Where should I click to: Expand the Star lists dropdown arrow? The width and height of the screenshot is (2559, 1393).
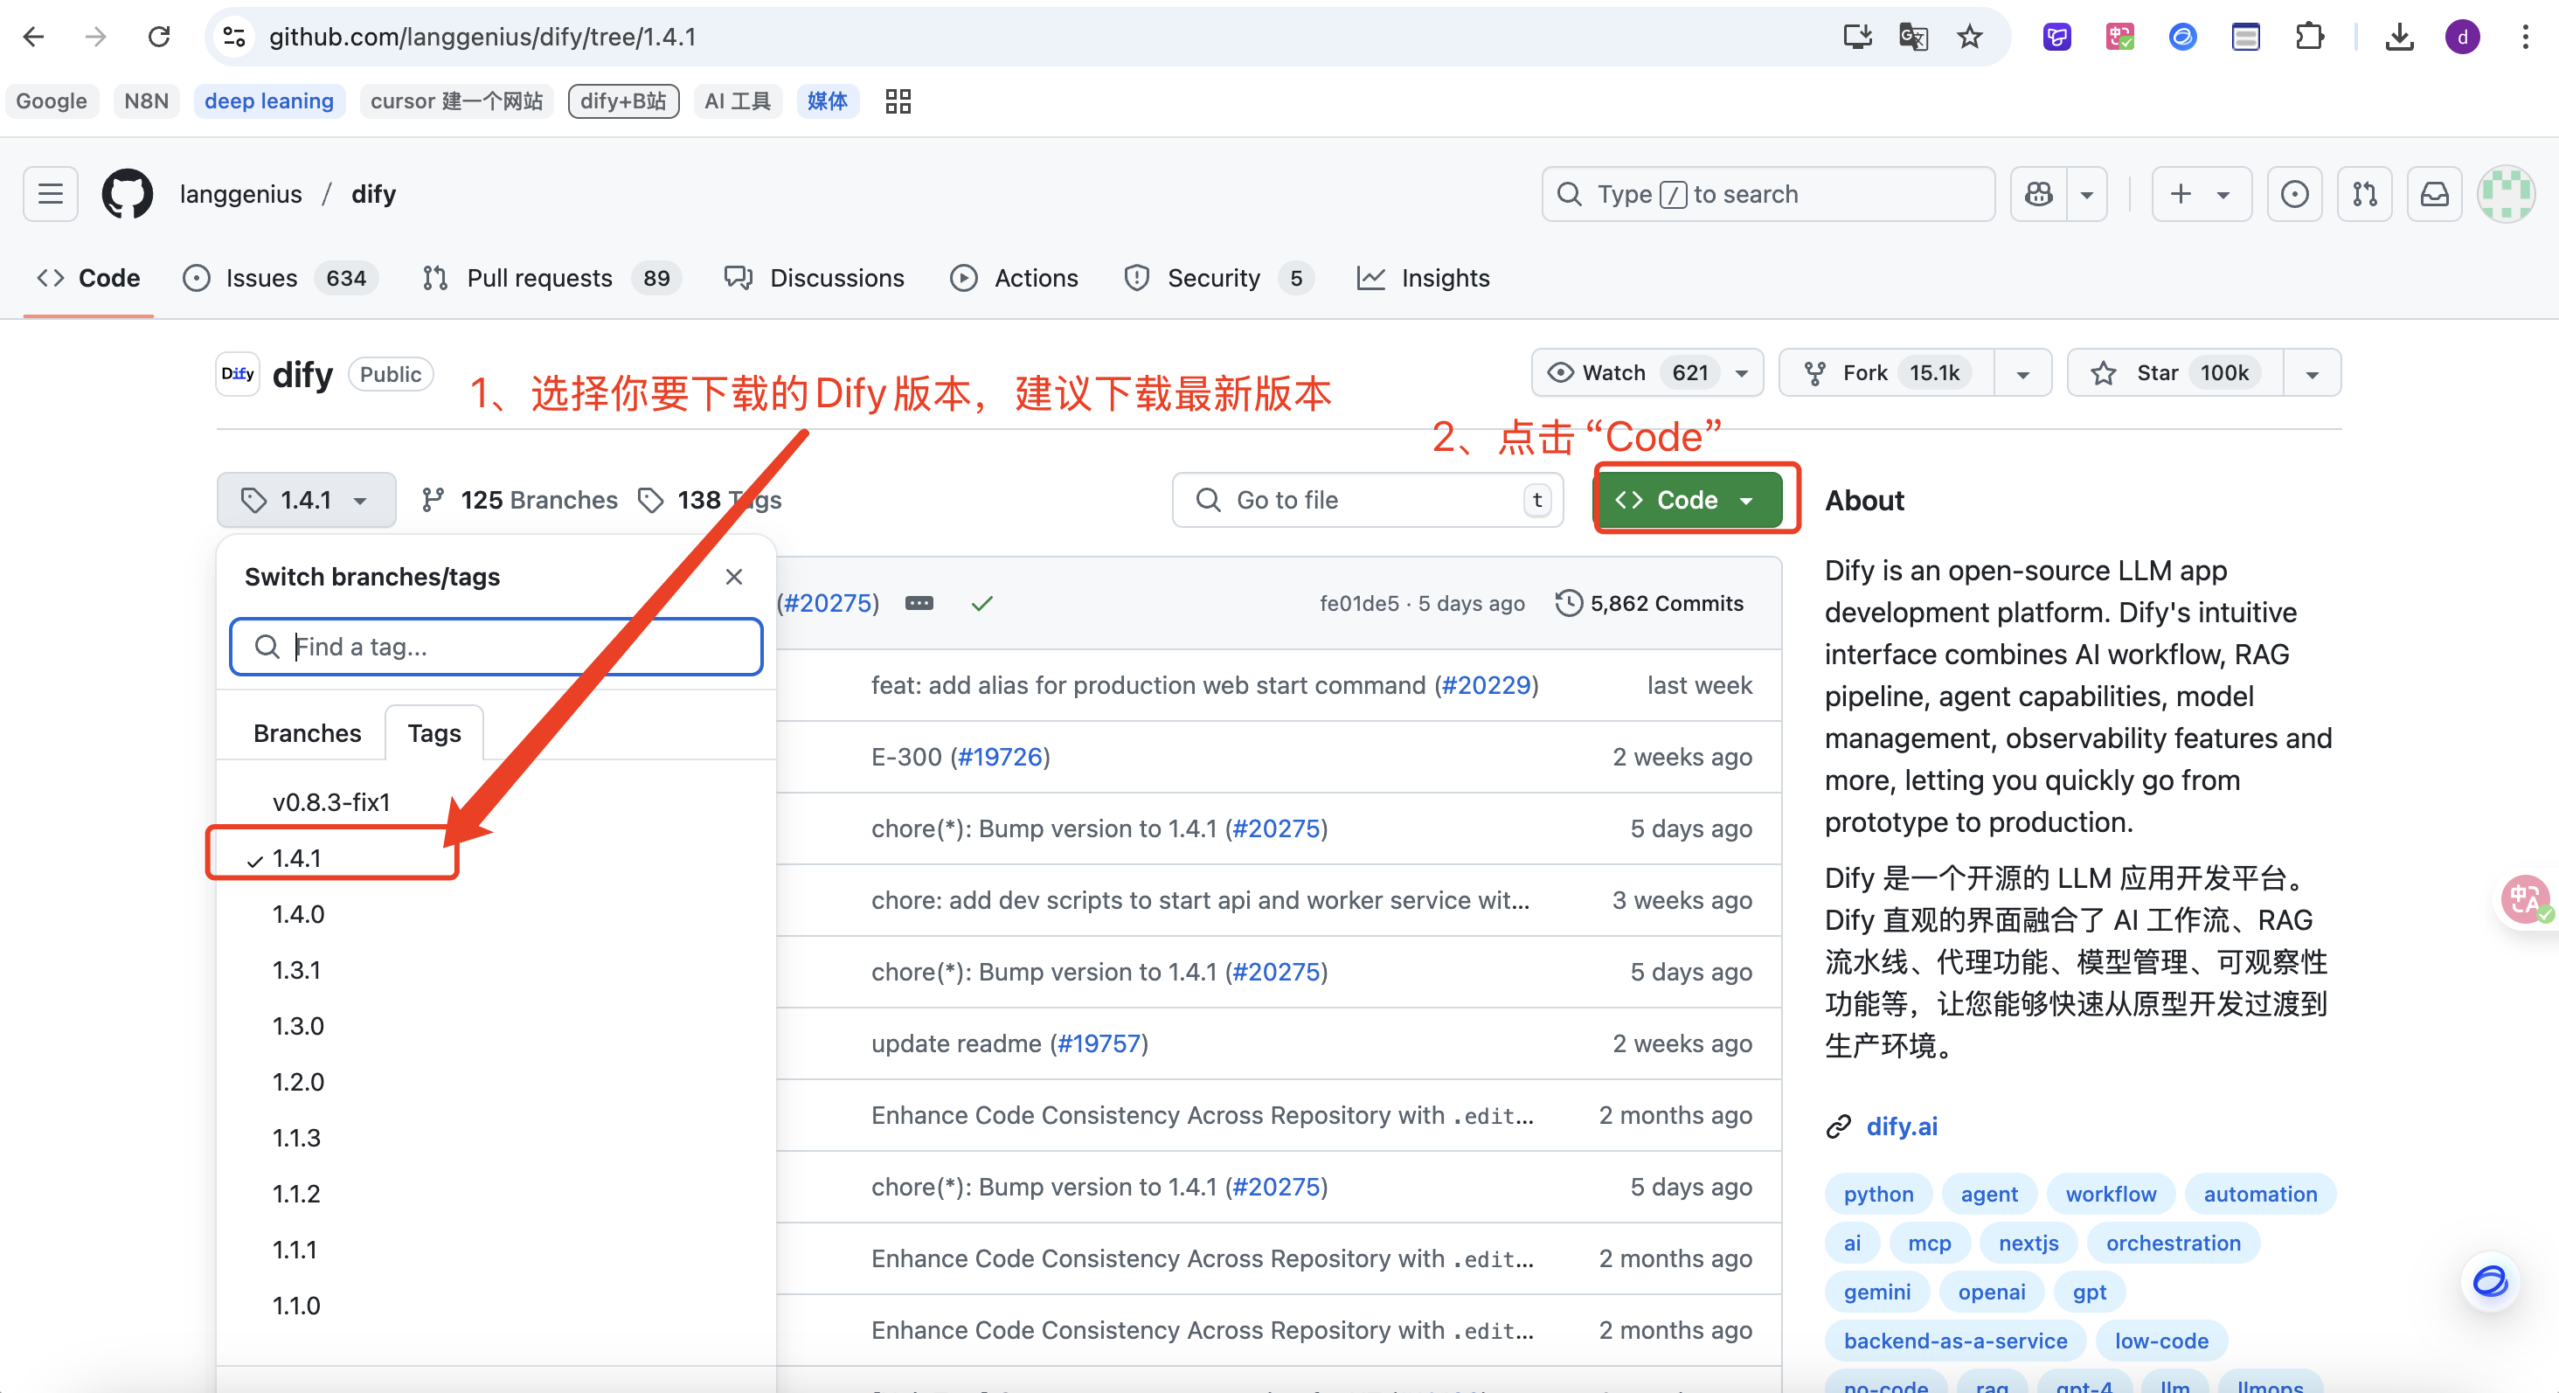[2313, 373]
